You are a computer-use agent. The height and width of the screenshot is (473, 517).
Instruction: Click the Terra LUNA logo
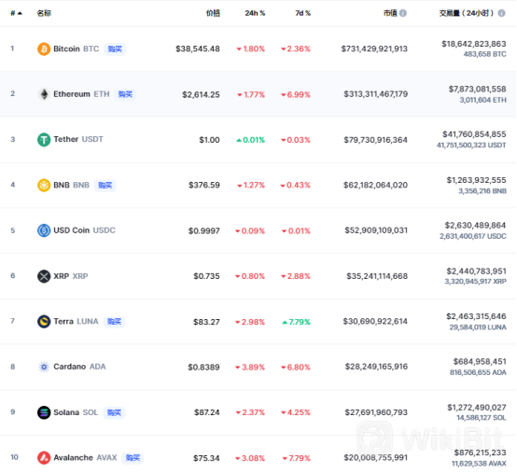click(44, 321)
